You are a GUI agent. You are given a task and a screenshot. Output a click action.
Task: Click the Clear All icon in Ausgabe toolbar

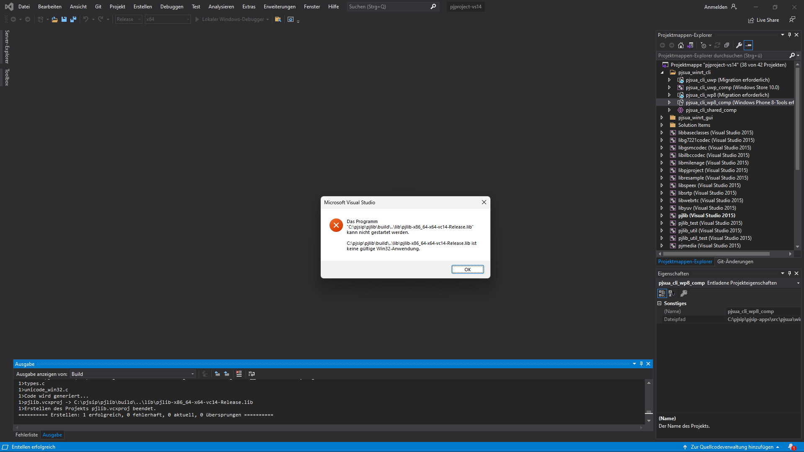pyautogui.click(x=239, y=374)
